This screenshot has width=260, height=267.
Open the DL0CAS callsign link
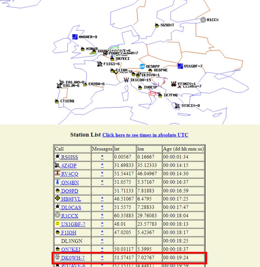coord(71,207)
